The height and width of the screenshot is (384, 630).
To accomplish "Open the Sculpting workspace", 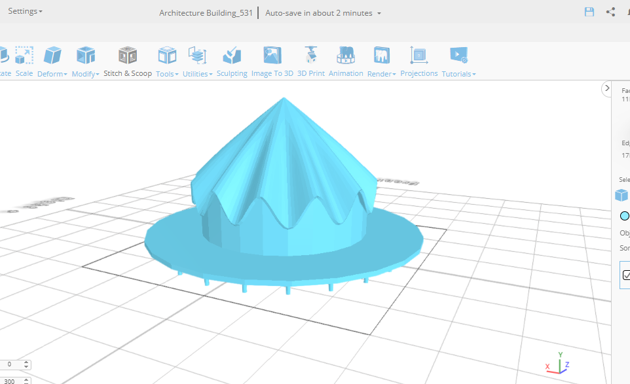I will (x=232, y=62).
